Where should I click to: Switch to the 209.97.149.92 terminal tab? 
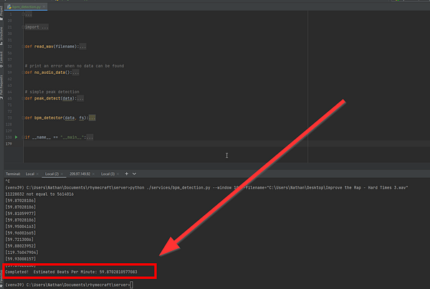tap(80, 174)
